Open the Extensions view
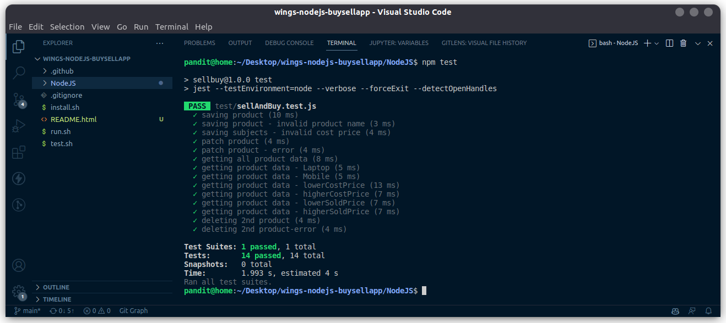This screenshot has width=726, height=323. click(19, 152)
